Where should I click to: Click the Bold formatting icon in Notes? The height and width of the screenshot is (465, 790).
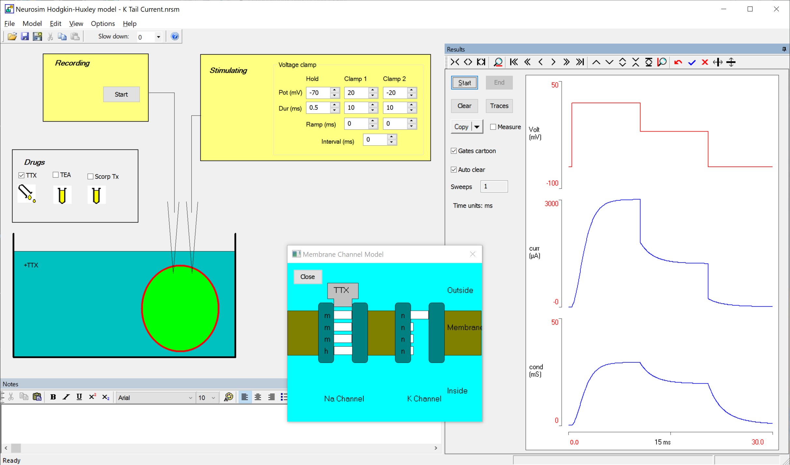53,397
